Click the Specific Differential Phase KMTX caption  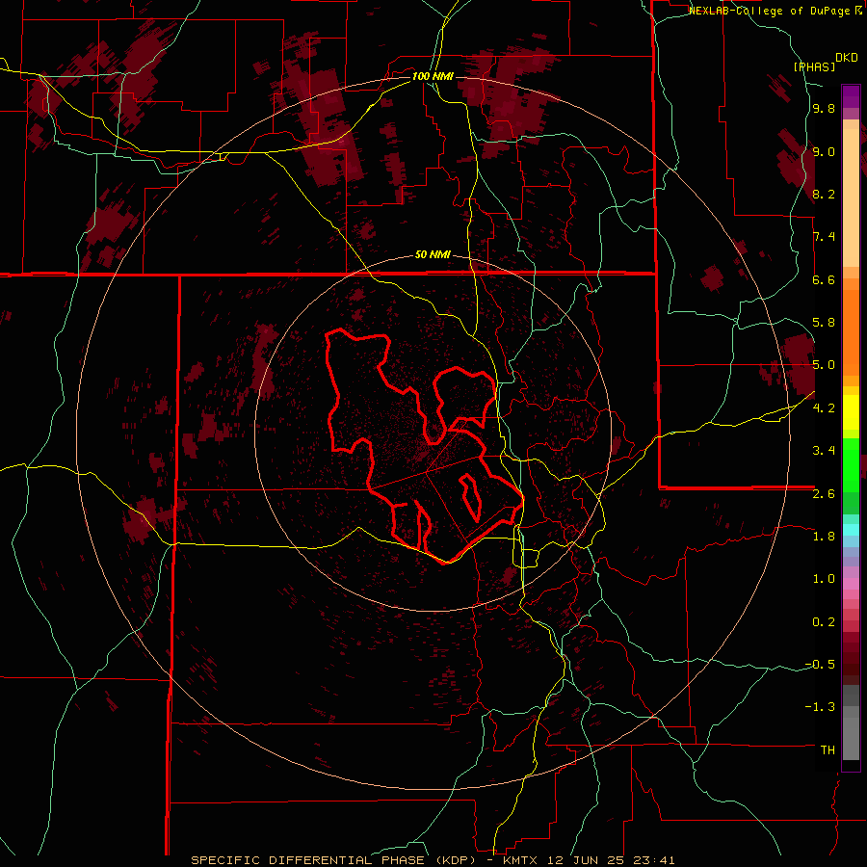click(433, 860)
